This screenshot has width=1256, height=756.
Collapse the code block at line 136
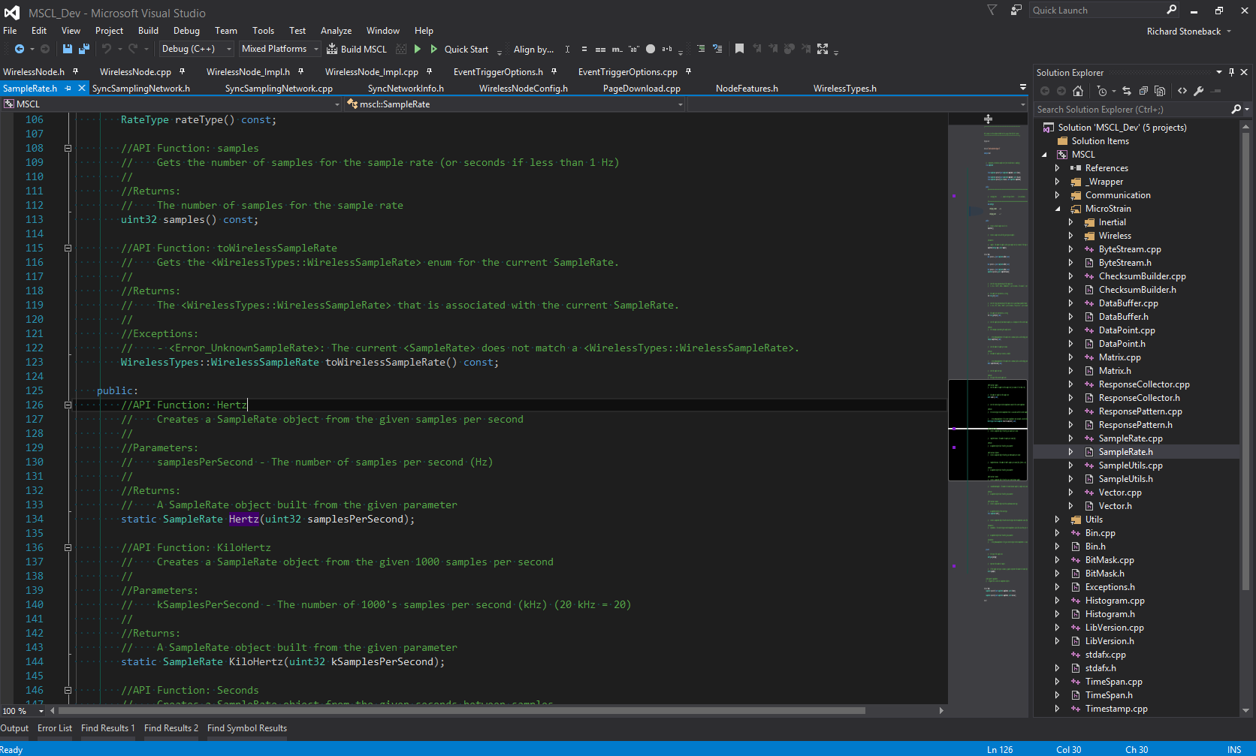68,548
